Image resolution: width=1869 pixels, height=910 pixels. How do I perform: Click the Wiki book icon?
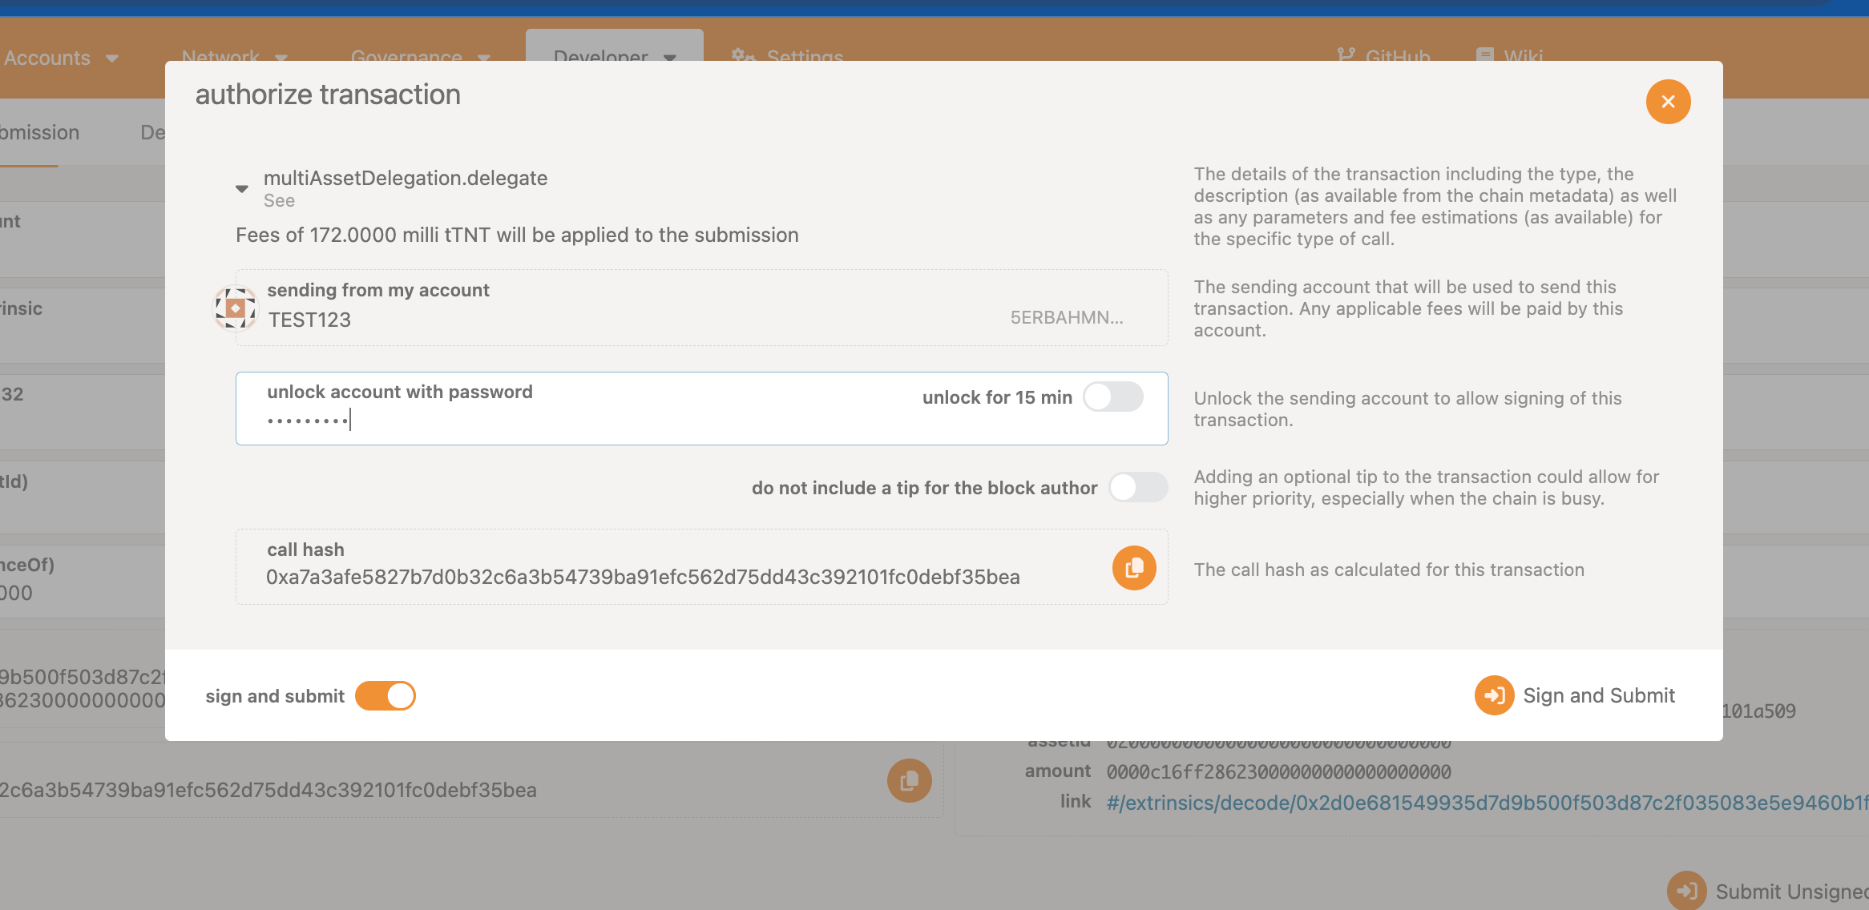point(1484,55)
